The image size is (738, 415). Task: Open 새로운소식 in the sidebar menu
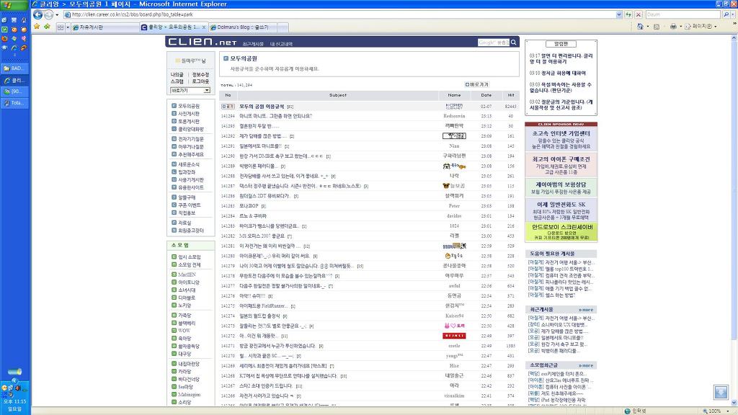[x=189, y=165]
